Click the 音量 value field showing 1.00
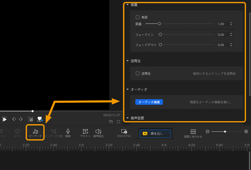The height and width of the screenshot is (170, 251). [x=223, y=24]
